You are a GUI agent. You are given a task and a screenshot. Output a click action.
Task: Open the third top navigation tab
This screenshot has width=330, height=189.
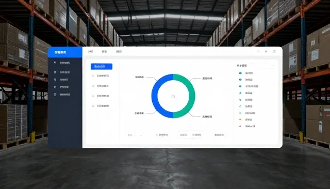point(119,51)
